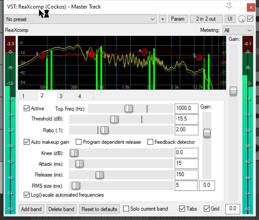Click the Release field showing 150
The height and width of the screenshot is (220, 259).
pos(186,175)
